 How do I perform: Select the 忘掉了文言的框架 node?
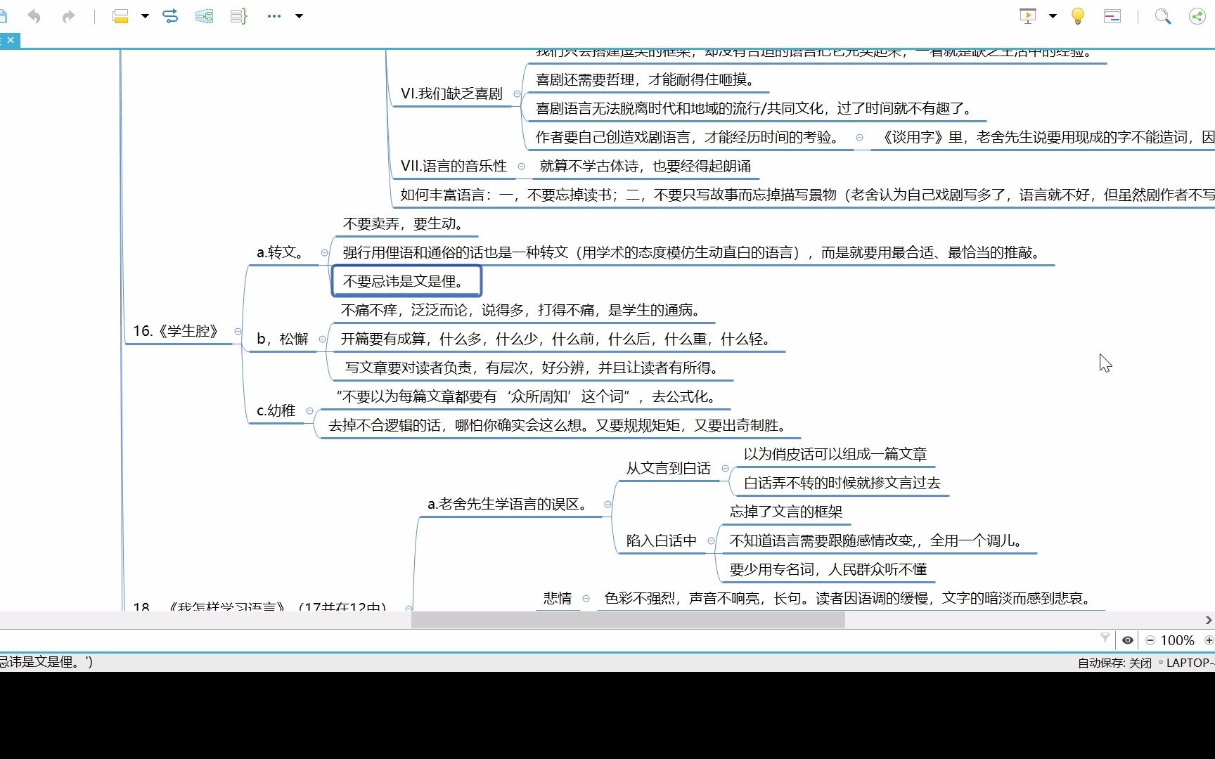pos(785,512)
